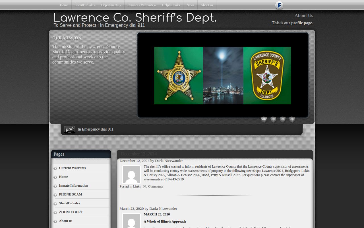Viewport: 364px width, 228px height.
Task: Open the Links category link
Action: click(x=137, y=186)
